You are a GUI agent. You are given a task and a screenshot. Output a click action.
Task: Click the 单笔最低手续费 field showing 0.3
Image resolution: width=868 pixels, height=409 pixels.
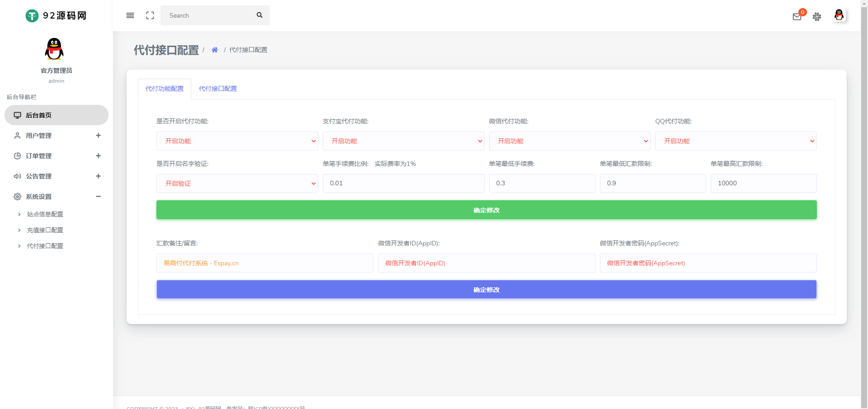pos(542,183)
